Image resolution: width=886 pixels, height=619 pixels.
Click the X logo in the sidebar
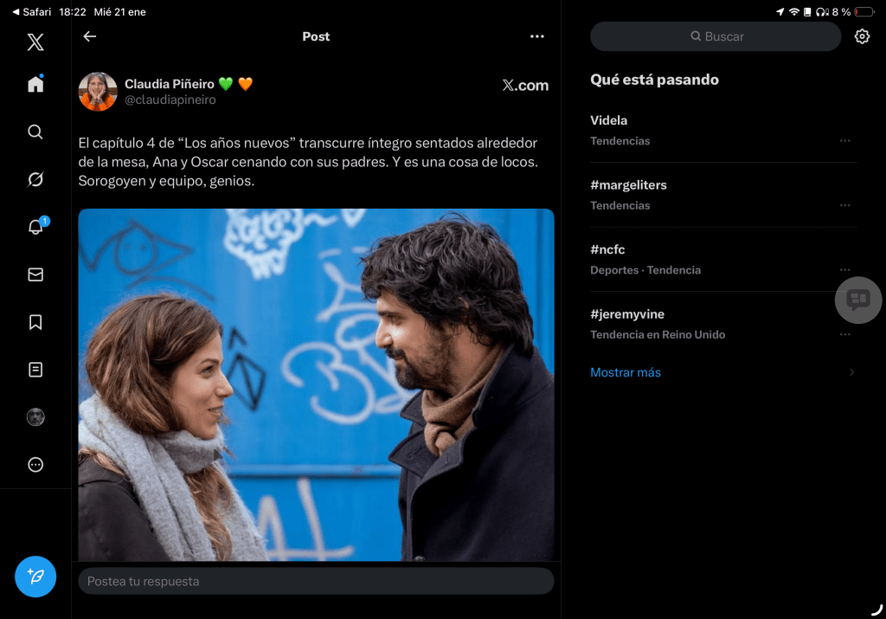coord(35,42)
